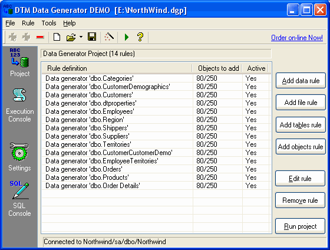Click the Add data rule button
Viewport: 330px width, 250px height.
tap(301, 81)
